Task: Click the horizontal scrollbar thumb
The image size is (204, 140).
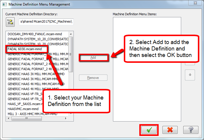Action: pyautogui.click(x=27, y=119)
